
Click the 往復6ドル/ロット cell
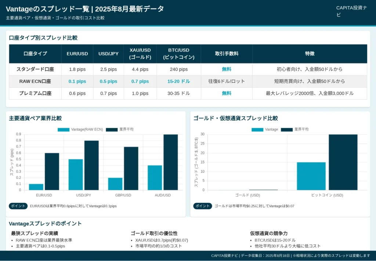(x=227, y=81)
